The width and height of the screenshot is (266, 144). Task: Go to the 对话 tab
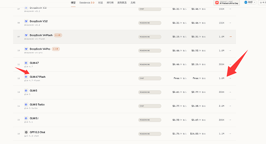(x=101, y=3)
